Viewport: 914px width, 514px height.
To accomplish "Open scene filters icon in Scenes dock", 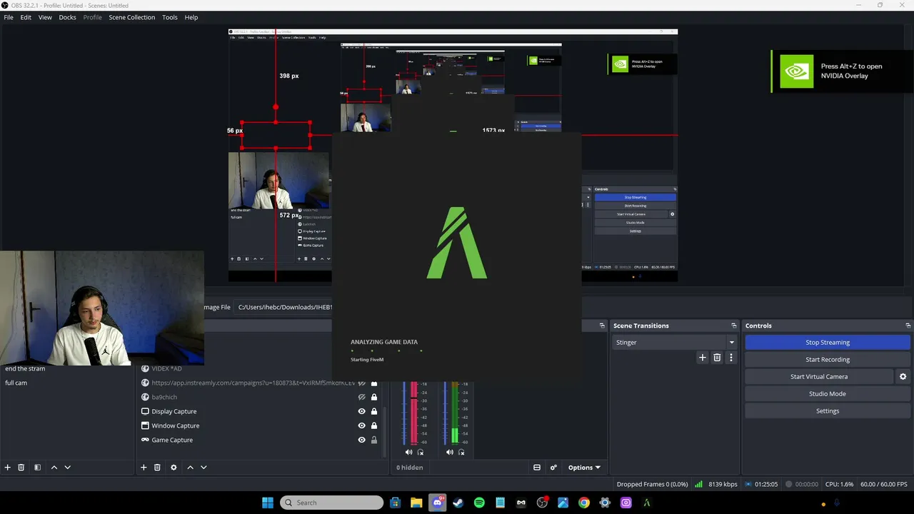I will tap(37, 468).
